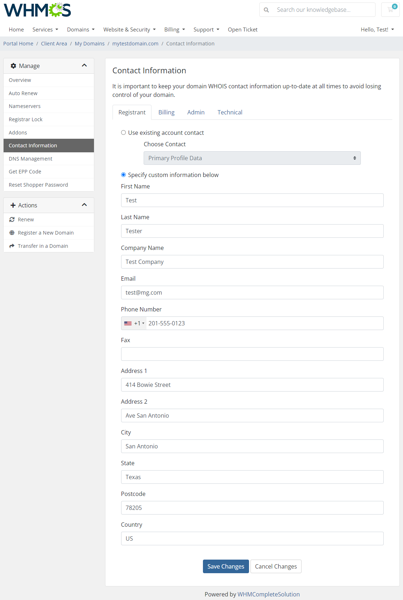
Task: Click the search magnifier icon
Action: pyautogui.click(x=266, y=10)
